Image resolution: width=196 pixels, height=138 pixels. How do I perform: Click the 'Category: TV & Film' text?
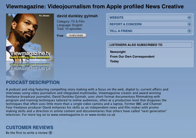click(x=71, y=21)
